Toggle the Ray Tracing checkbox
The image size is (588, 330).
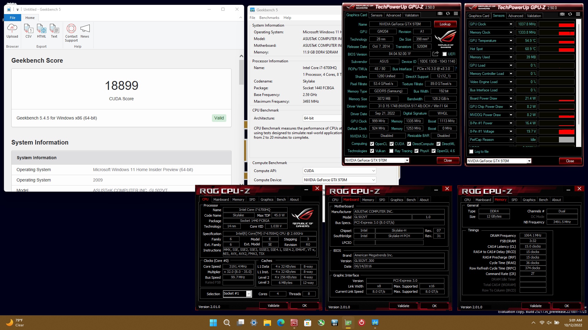pyautogui.click(x=391, y=151)
